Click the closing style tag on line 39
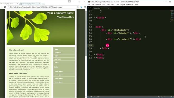 pyautogui.click(x=100, y=18)
